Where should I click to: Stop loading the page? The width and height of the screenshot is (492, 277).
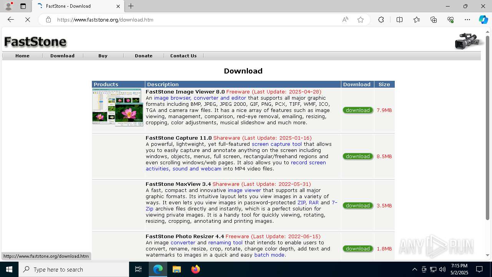[28, 20]
